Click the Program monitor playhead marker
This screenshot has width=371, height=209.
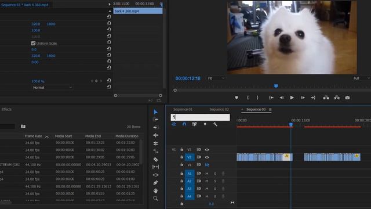[276, 86]
